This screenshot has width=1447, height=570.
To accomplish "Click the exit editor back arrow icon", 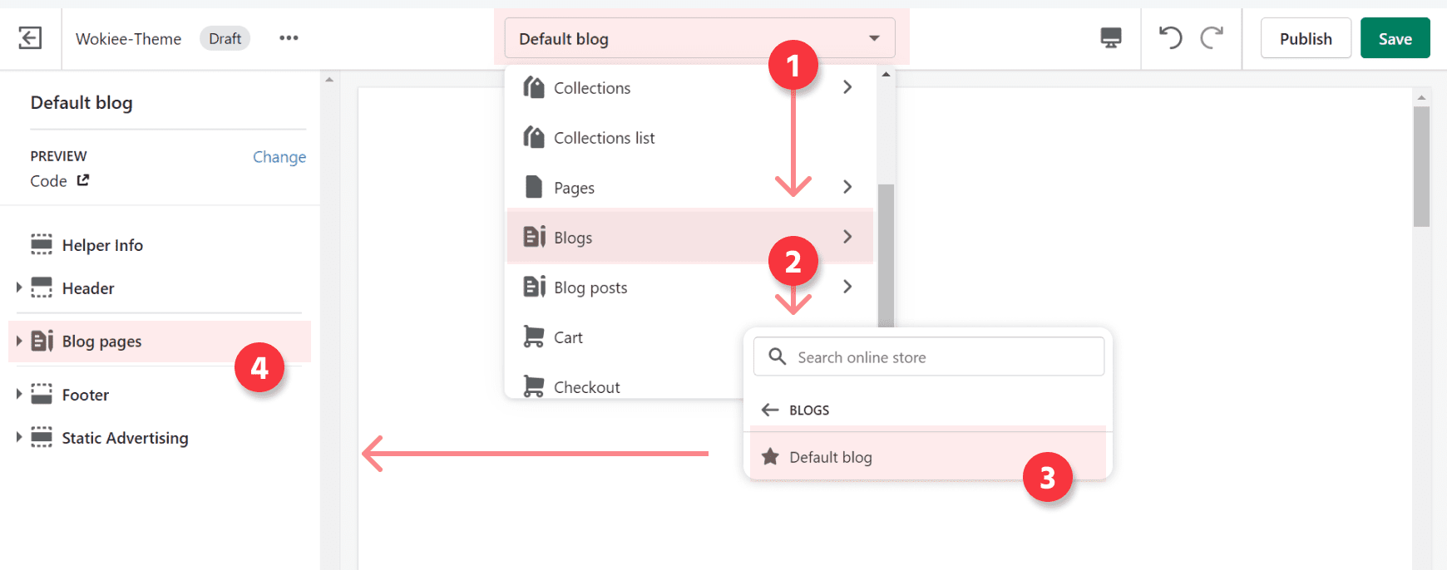I will 30,38.
